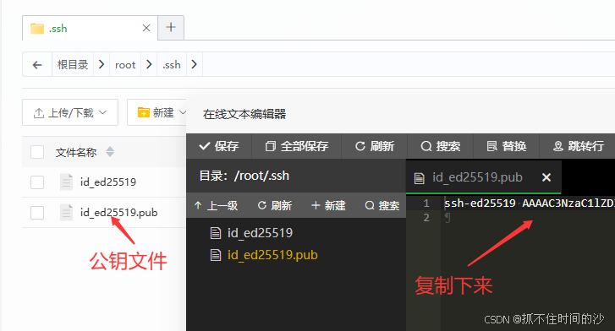This screenshot has height=331, width=615.
Task: Save the file with 保存
Action: [219, 146]
